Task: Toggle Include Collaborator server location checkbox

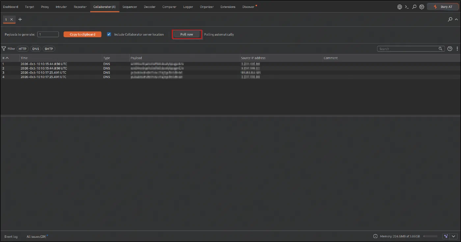Action: point(109,34)
